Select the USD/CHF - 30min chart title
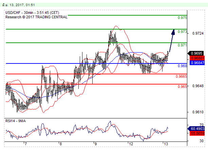Screen dimensions: 208x151 point(32,13)
